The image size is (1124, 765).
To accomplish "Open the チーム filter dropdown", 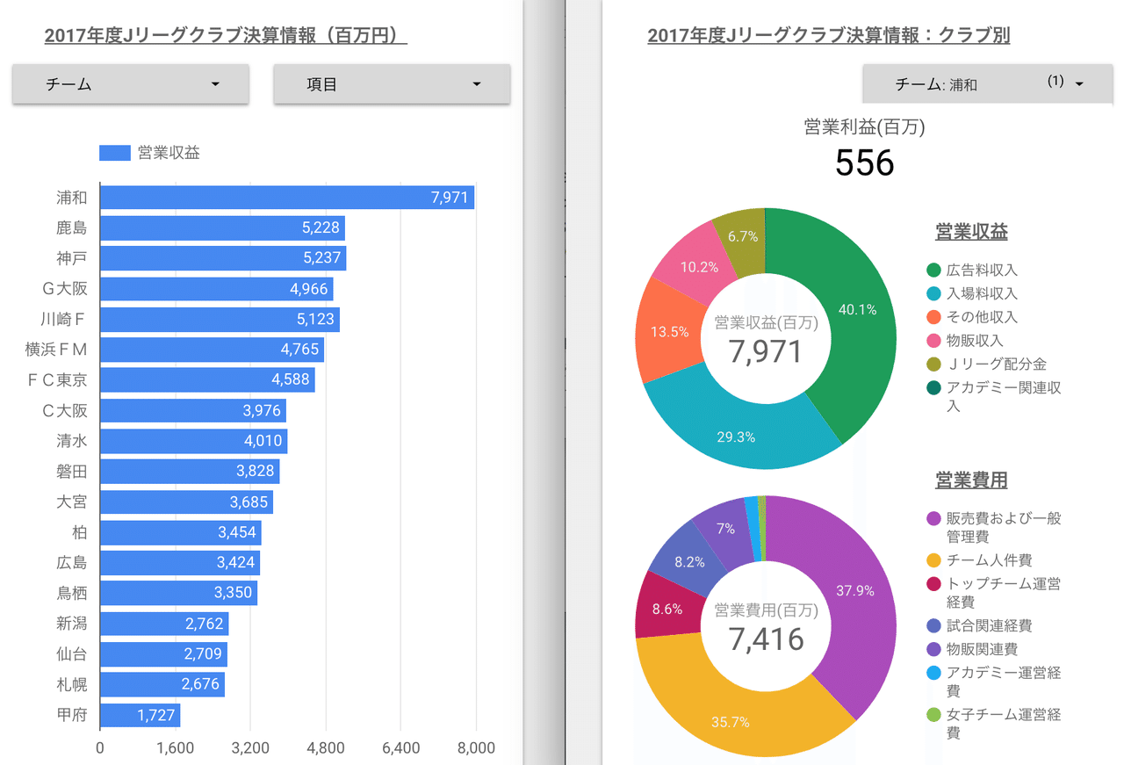I will click(x=130, y=83).
